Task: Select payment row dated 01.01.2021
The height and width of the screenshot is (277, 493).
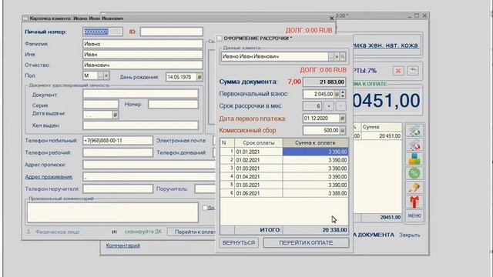Action: pos(284,152)
